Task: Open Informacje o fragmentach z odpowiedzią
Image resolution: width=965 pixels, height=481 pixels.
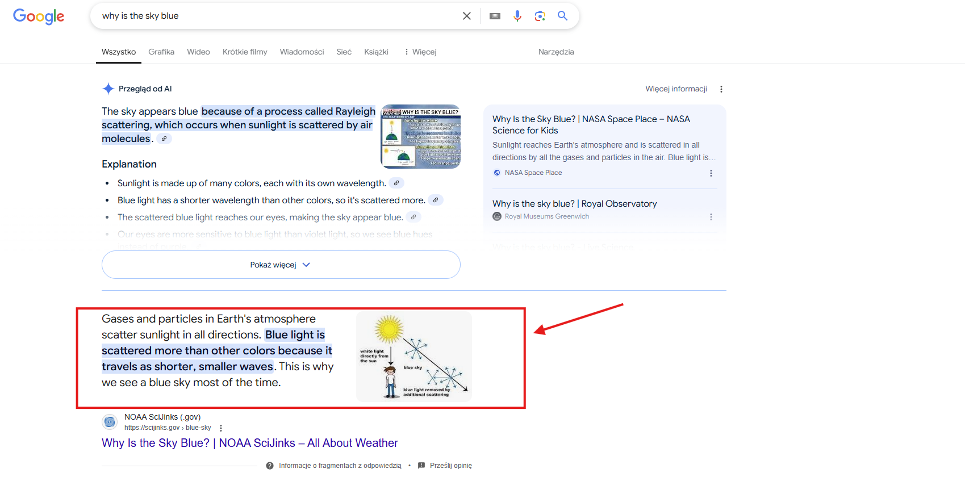Action: pyautogui.click(x=340, y=466)
